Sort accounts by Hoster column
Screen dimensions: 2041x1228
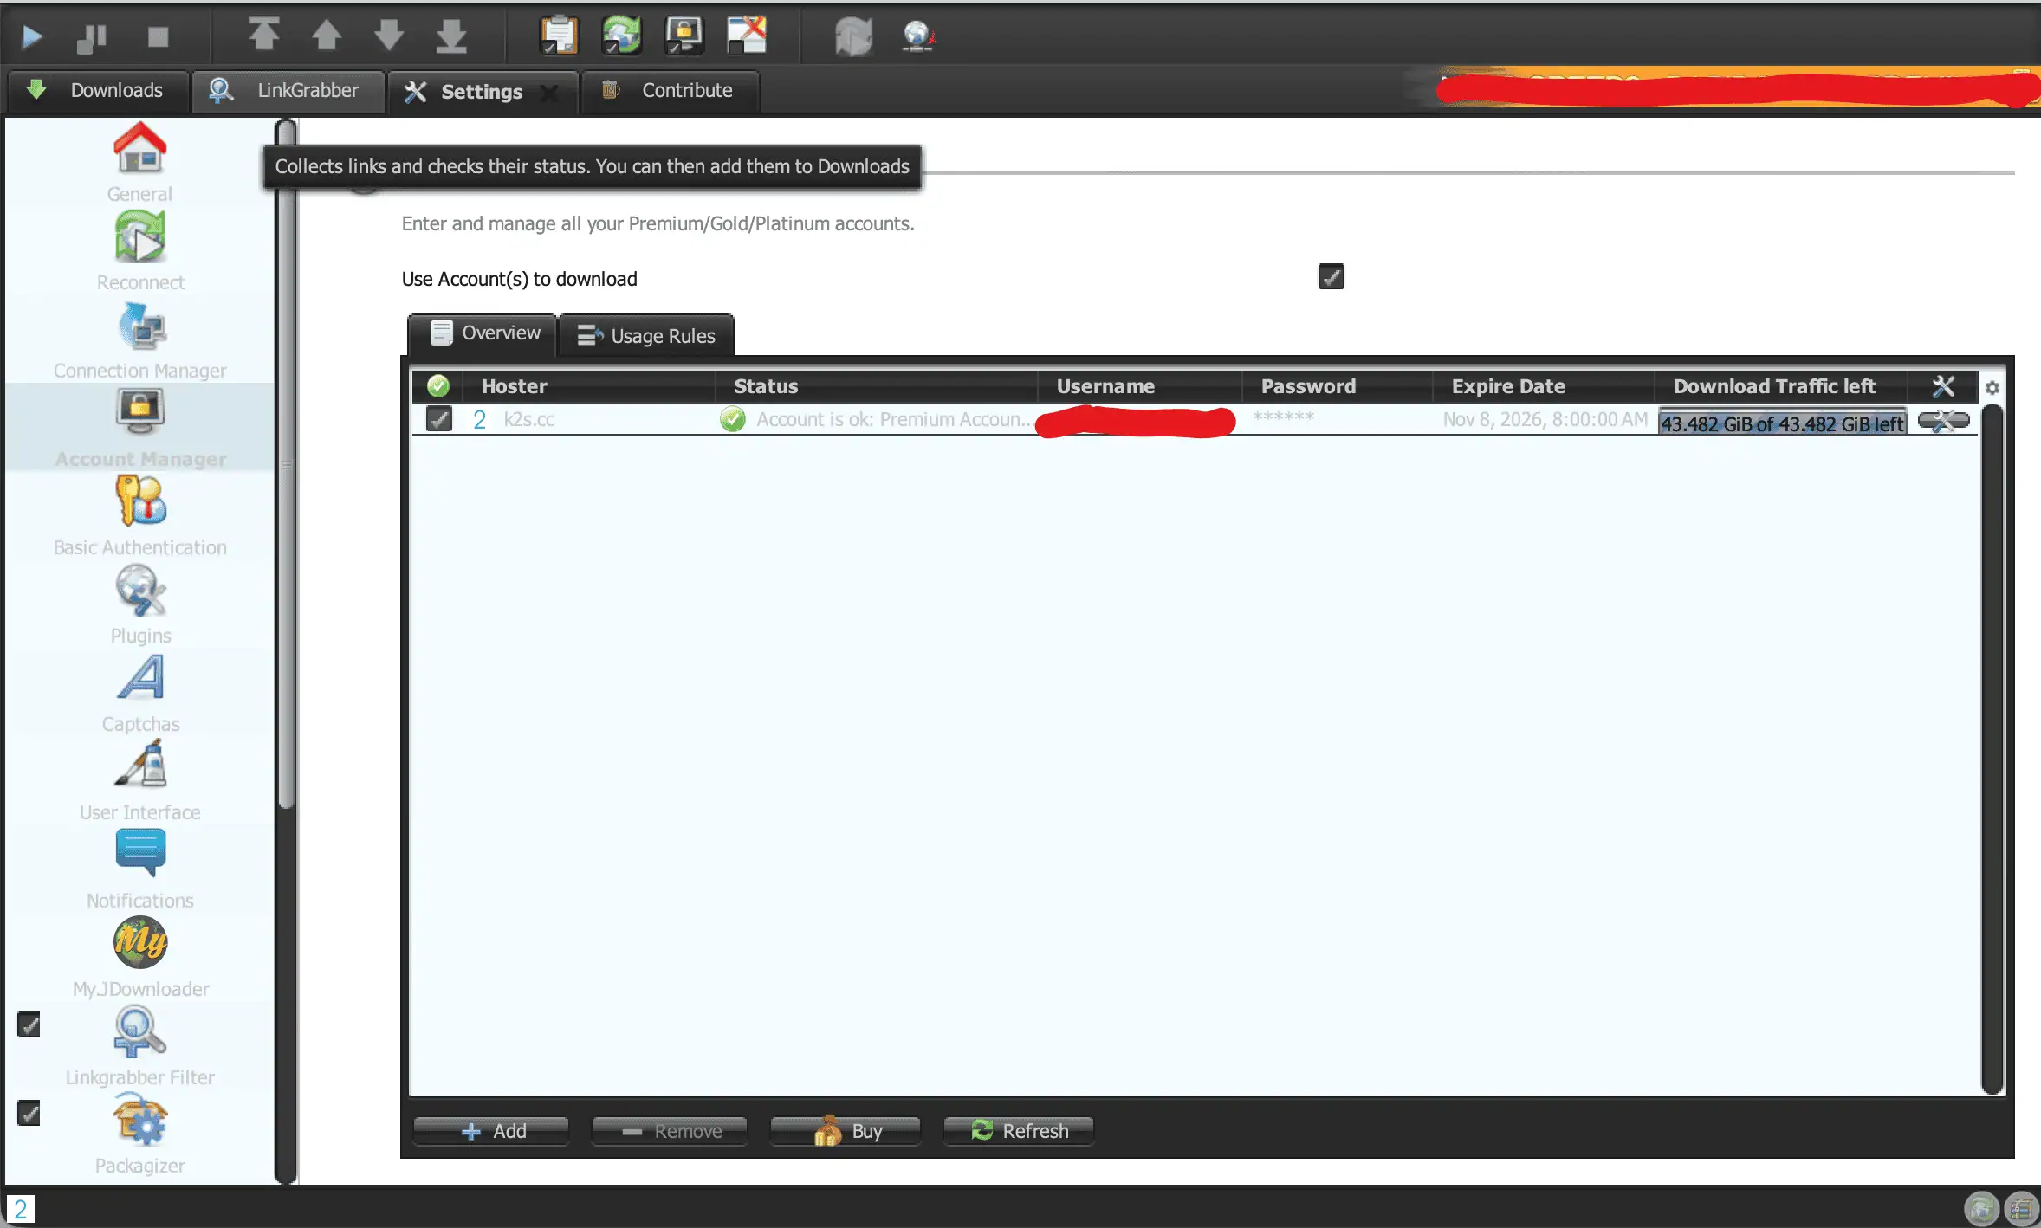tap(589, 386)
